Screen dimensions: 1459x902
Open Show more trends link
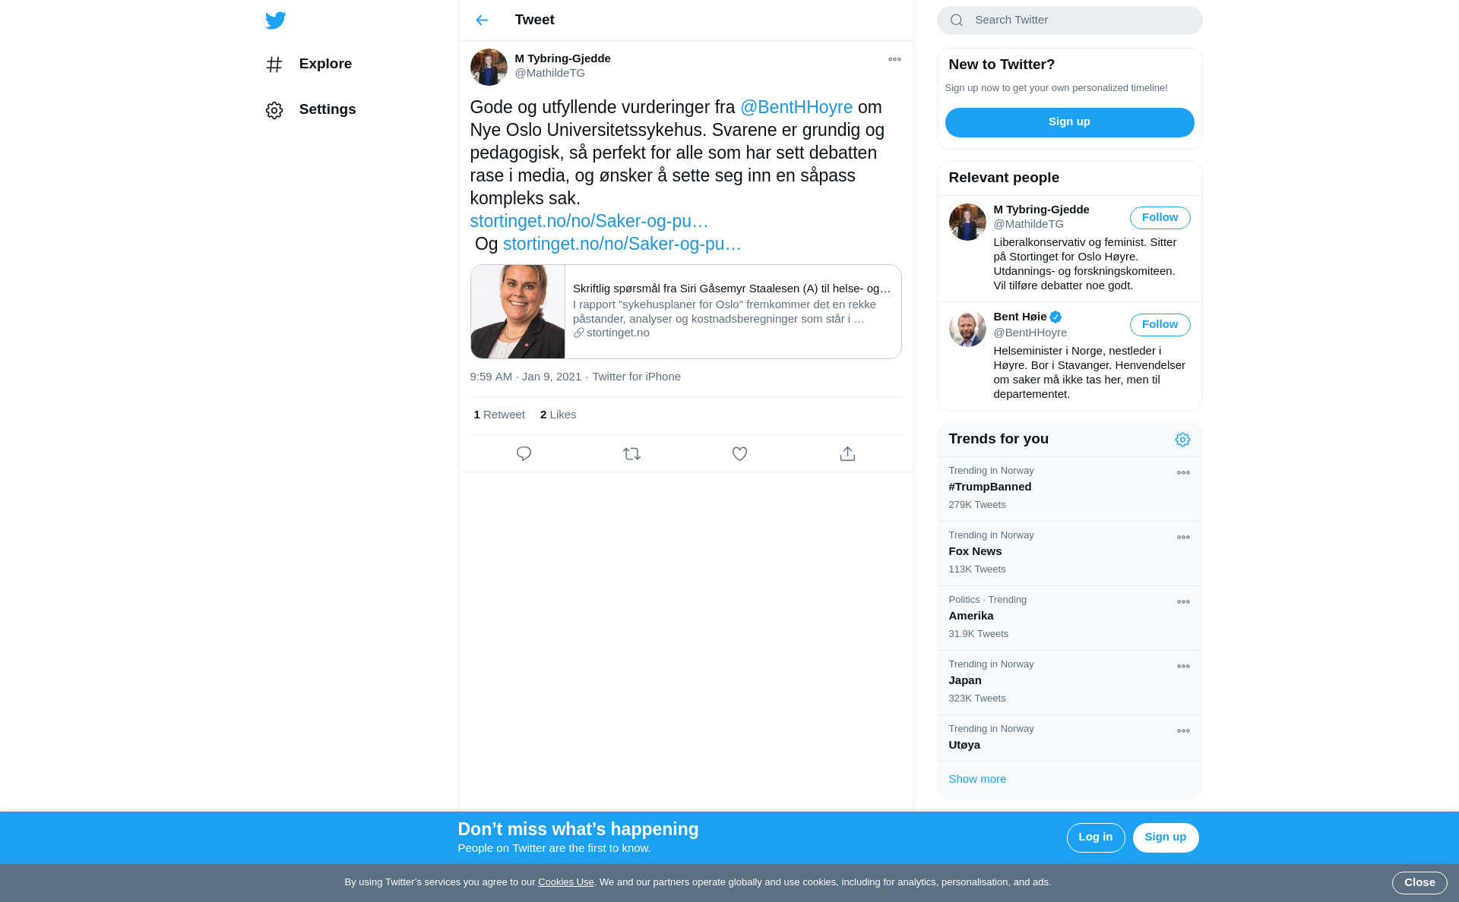977,779
